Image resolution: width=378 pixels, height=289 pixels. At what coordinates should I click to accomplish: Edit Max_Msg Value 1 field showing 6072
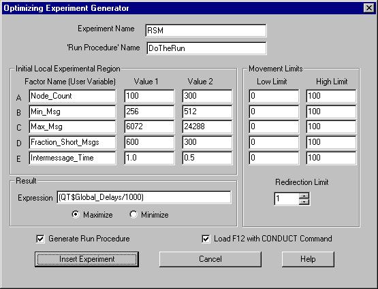click(149, 126)
